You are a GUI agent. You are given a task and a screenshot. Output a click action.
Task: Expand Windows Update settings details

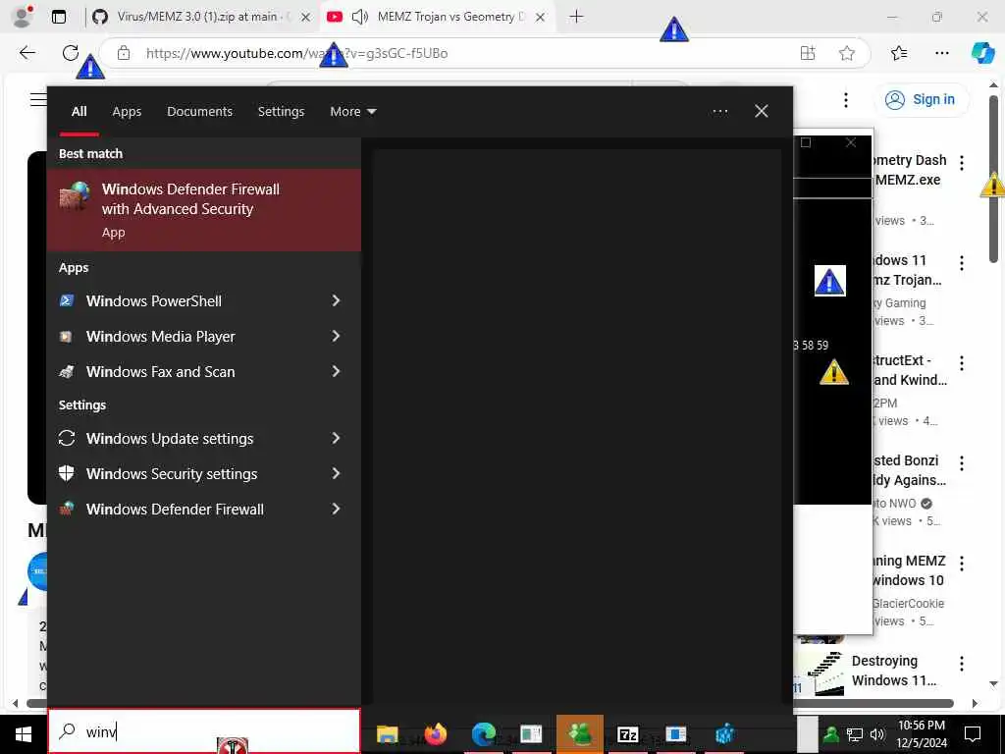point(336,438)
